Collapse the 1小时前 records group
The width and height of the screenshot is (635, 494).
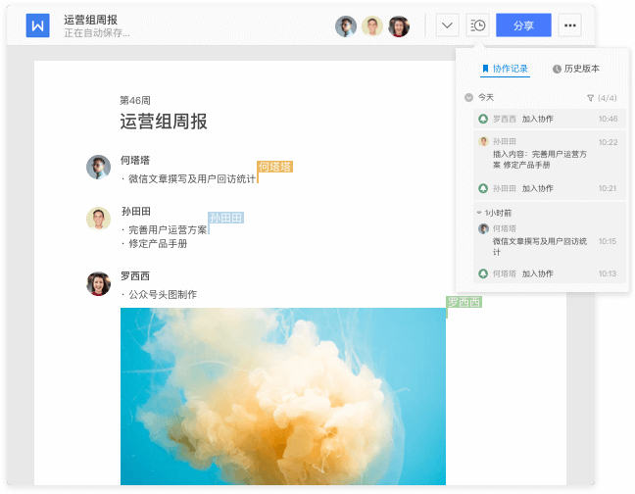[x=479, y=212]
